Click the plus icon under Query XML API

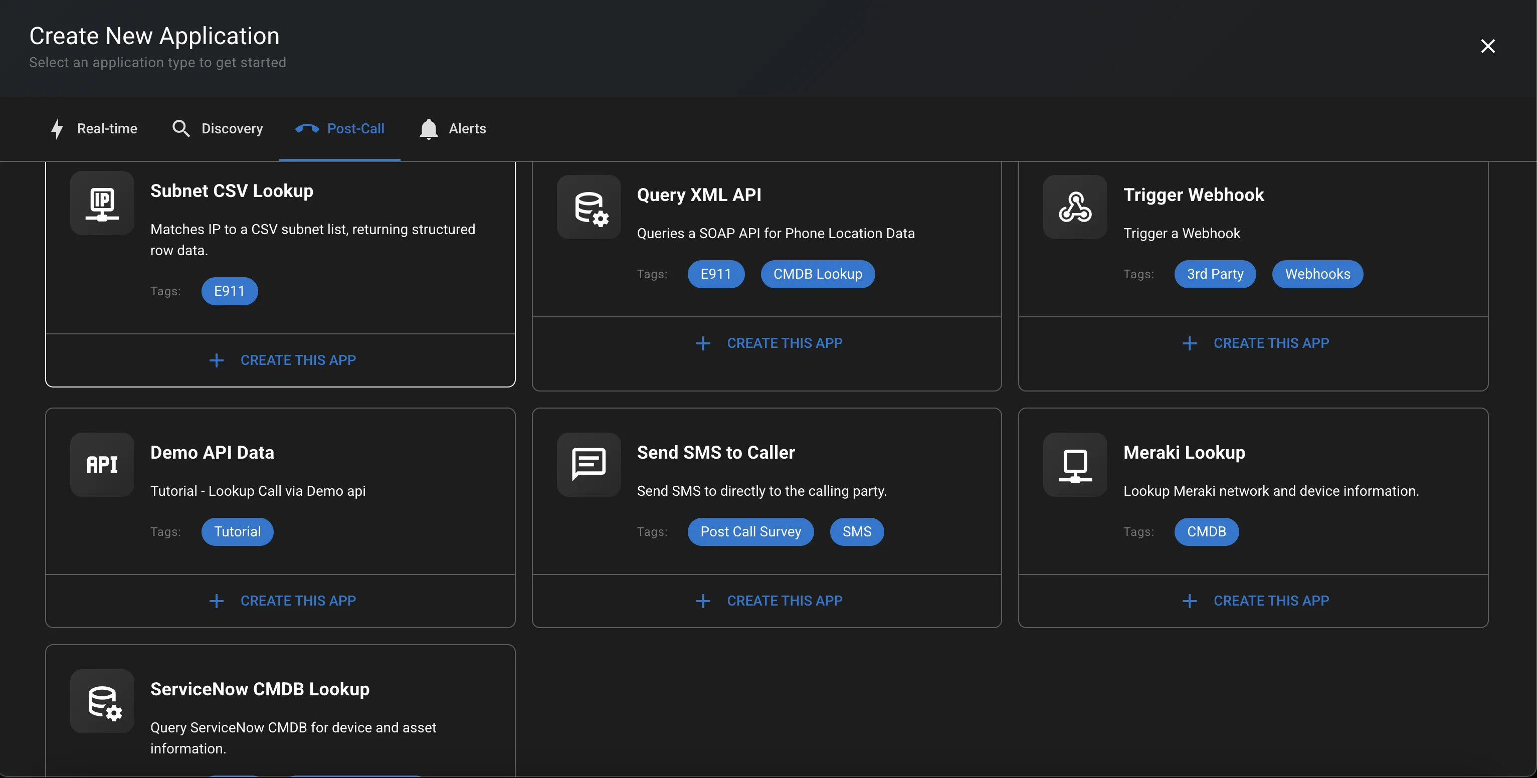(x=703, y=343)
